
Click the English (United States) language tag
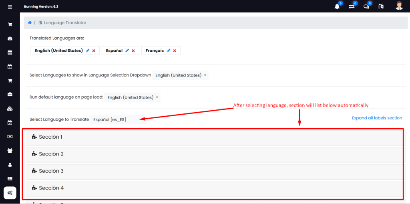(x=65, y=50)
